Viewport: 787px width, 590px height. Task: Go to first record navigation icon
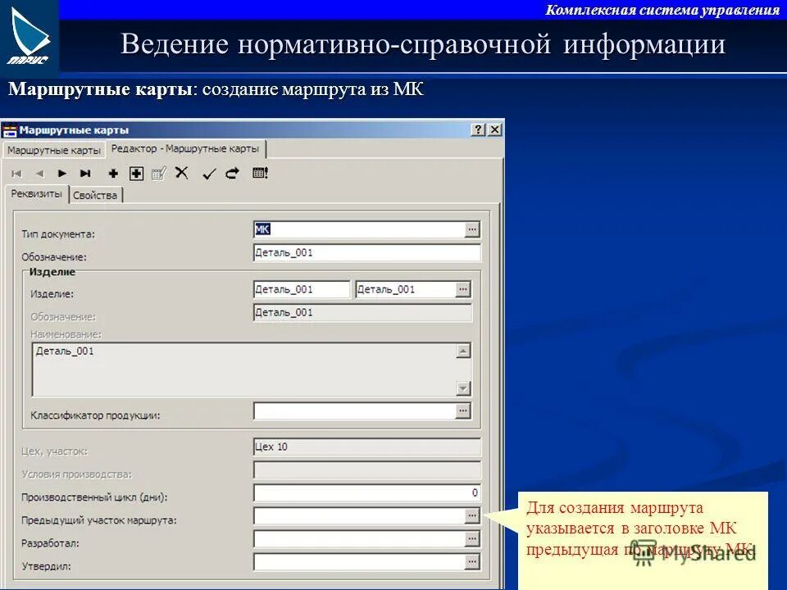tap(16, 173)
